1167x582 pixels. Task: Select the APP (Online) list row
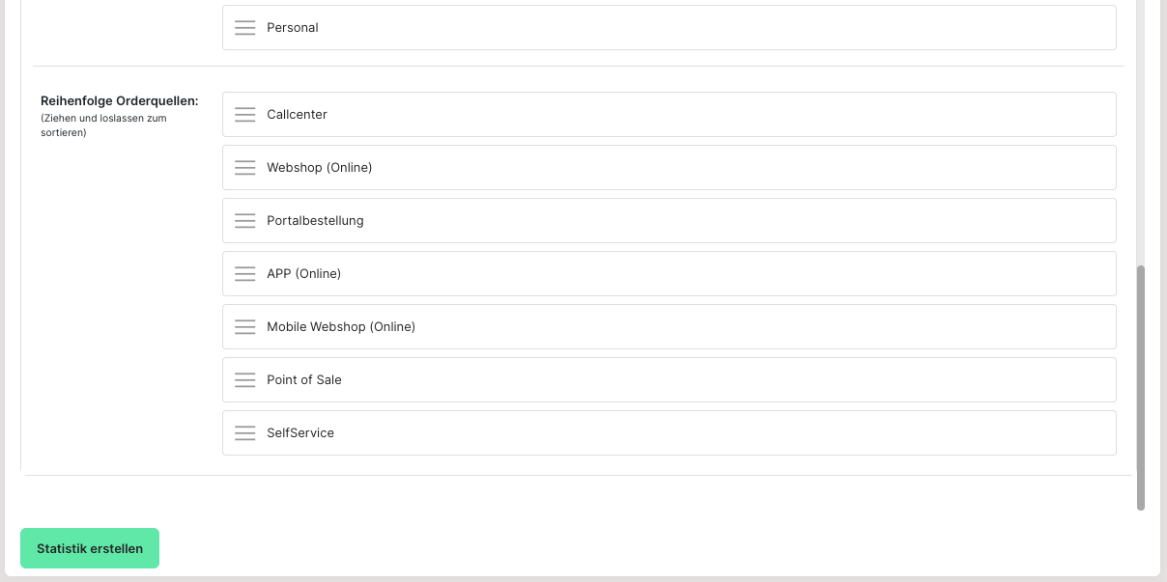coord(669,274)
